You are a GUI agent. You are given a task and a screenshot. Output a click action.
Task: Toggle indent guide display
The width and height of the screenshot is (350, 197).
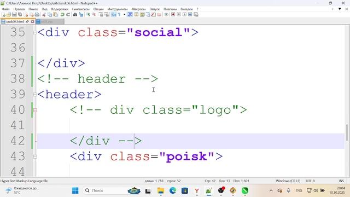pyautogui.click(x=130, y=15)
